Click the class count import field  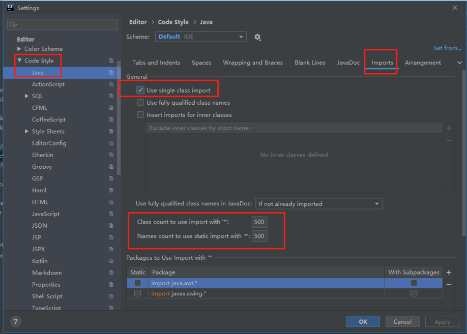click(259, 222)
